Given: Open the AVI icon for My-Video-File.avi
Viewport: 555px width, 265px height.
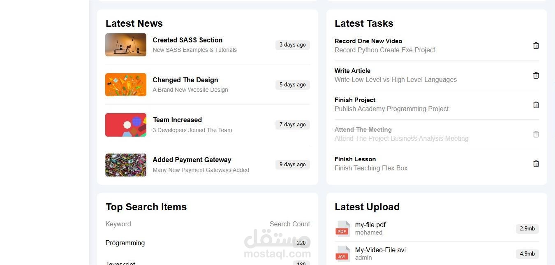Looking at the screenshot, I should (342, 254).
